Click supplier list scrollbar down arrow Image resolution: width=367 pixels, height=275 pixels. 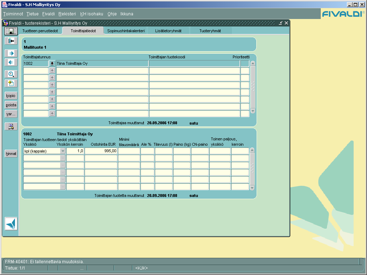253,111
